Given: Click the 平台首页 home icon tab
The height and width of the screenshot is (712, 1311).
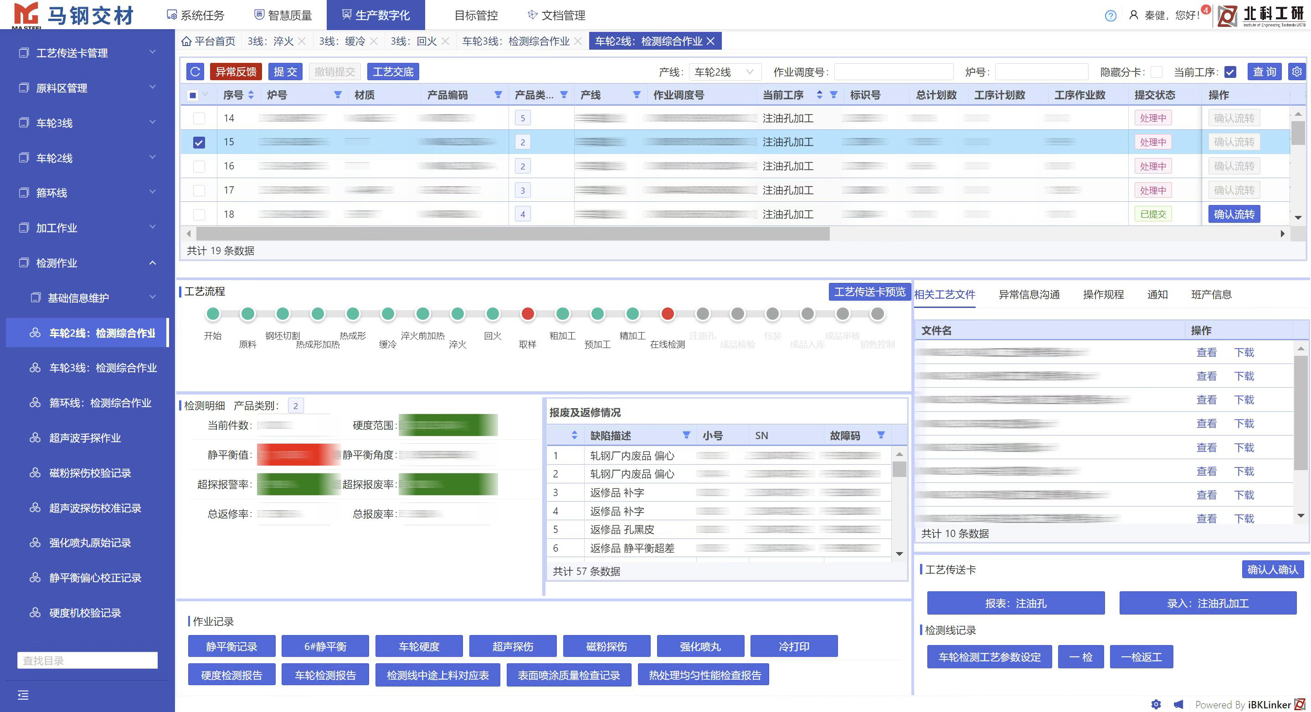Looking at the screenshot, I should 208,41.
